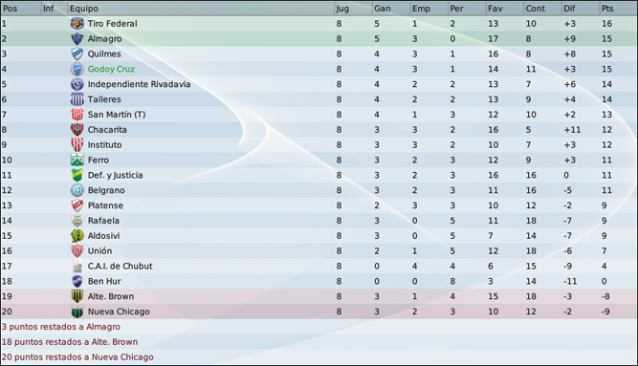Click the Alte. Brown striped badge

[x=77, y=296]
